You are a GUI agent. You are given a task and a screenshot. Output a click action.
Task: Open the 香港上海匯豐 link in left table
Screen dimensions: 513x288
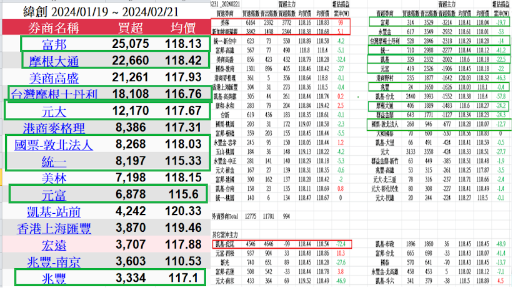[x=54, y=228]
